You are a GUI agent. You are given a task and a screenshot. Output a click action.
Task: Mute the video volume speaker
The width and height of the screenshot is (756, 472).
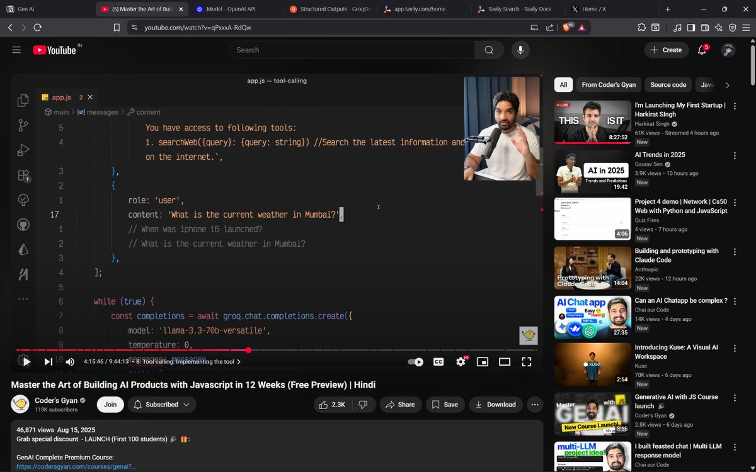coord(70,361)
